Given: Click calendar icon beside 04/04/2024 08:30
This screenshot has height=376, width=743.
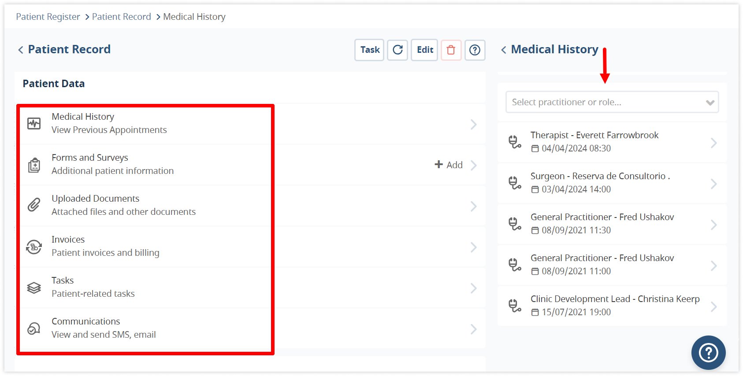Looking at the screenshot, I should tap(535, 148).
